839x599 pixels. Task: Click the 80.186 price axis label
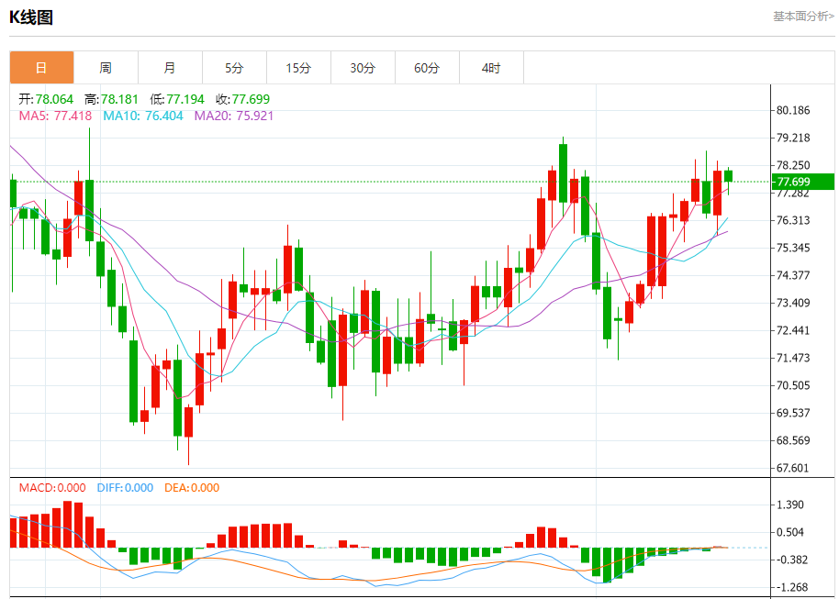792,110
